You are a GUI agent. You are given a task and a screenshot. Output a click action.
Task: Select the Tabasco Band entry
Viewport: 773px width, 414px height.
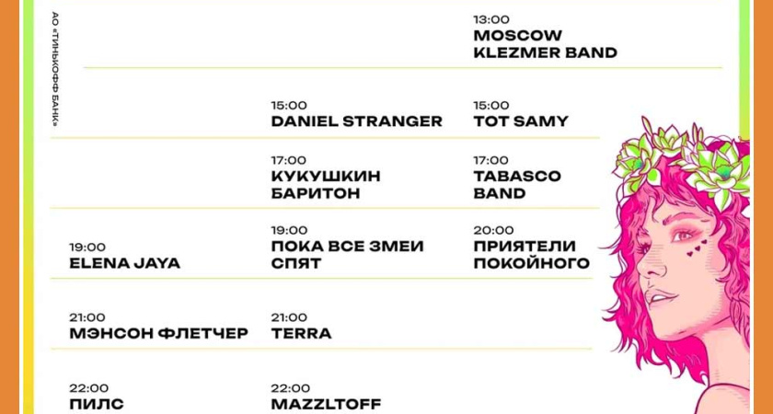point(516,184)
